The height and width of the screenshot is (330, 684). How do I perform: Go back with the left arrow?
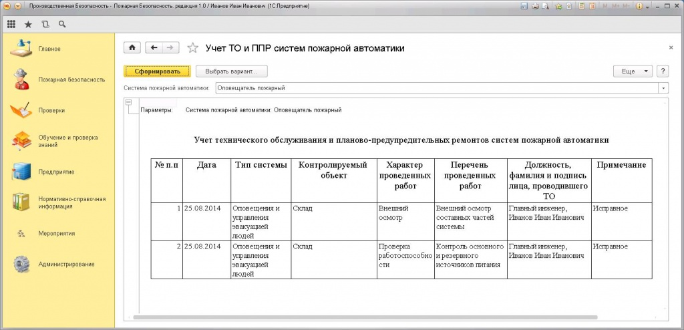154,47
